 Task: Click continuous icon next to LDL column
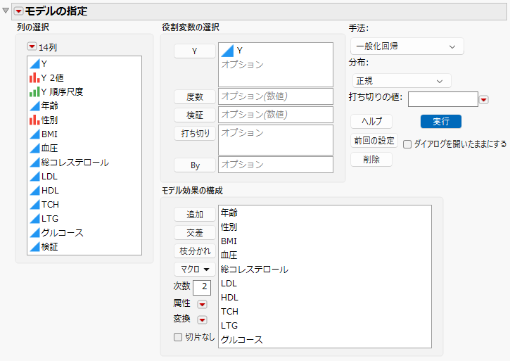[34, 177]
